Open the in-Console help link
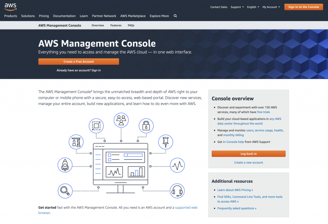The height and width of the screenshot is (224, 328). coord(234,142)
